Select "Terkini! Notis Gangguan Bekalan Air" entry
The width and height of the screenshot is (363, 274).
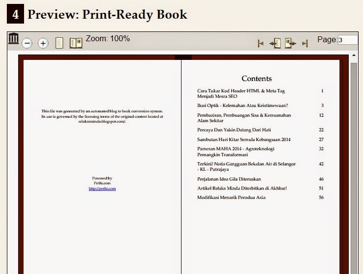pyautogui.click(x=246, y=166)
